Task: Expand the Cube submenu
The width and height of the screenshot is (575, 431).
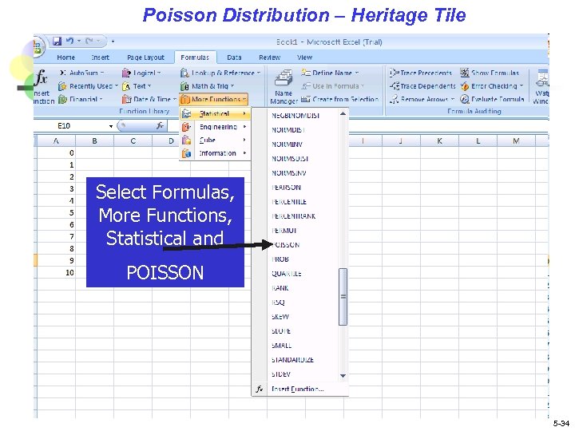Action: click(x=215, y=140)
